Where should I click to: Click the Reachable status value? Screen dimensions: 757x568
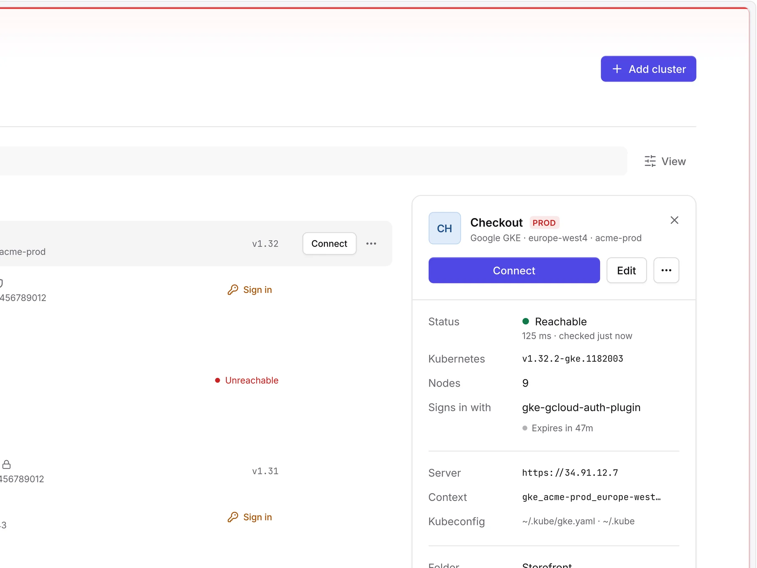(x=561, y=322)
